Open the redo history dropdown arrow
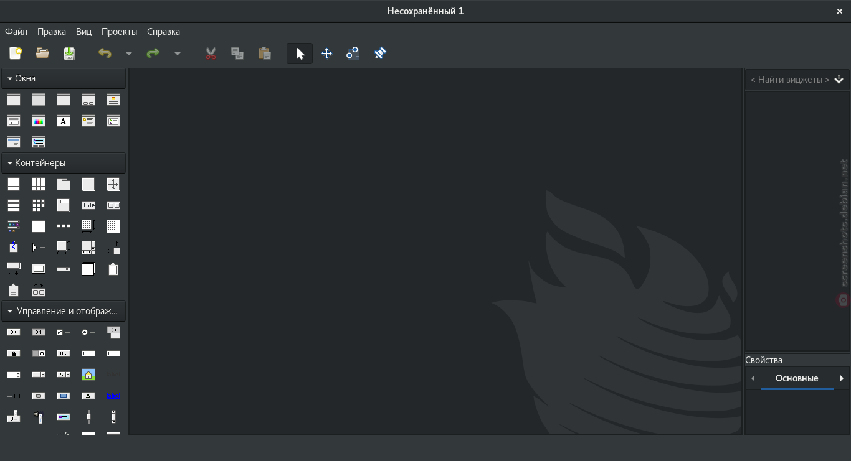Image resolution: width=851 pixels, height=461 pixels. click(x=178, y=54)
